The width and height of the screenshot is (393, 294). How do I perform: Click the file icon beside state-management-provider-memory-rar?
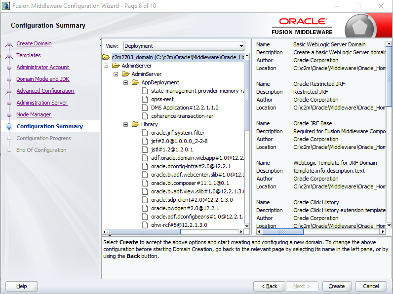coord(145,91)
